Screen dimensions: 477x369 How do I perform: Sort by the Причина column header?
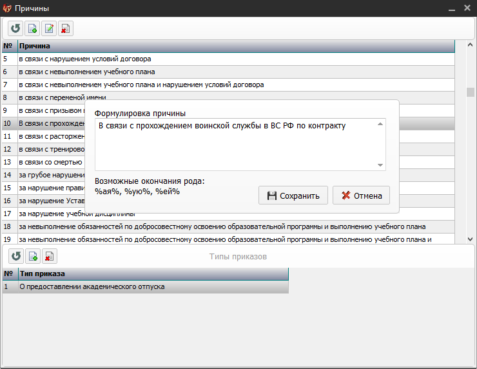(232, 46)
